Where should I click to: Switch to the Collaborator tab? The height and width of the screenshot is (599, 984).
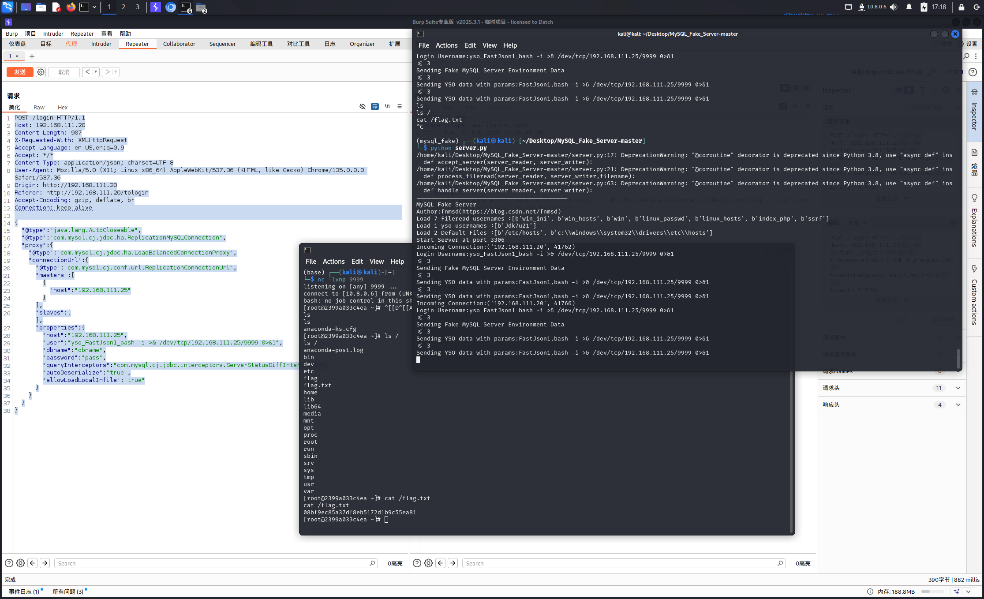click(x=179, y=44)
